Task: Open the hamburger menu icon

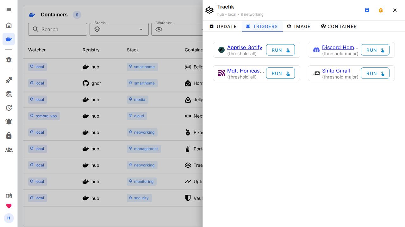Action: click(9, 9)
